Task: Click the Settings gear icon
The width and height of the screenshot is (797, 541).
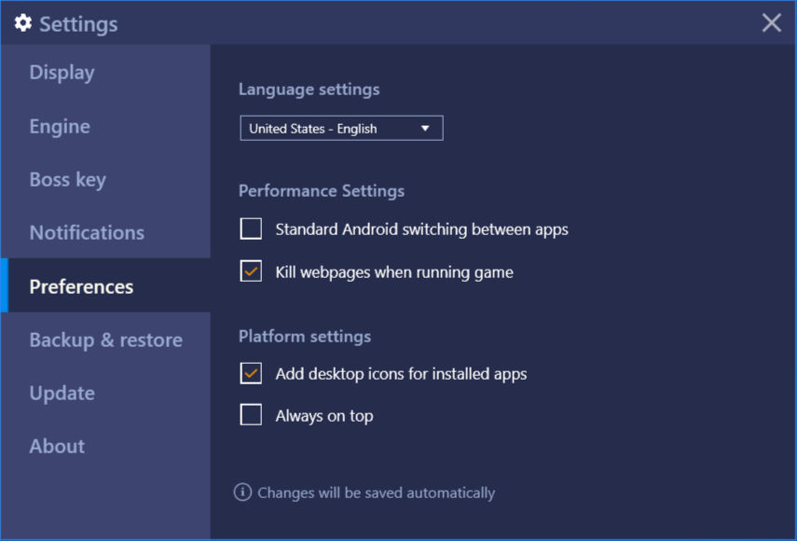Action: point(23,23)
